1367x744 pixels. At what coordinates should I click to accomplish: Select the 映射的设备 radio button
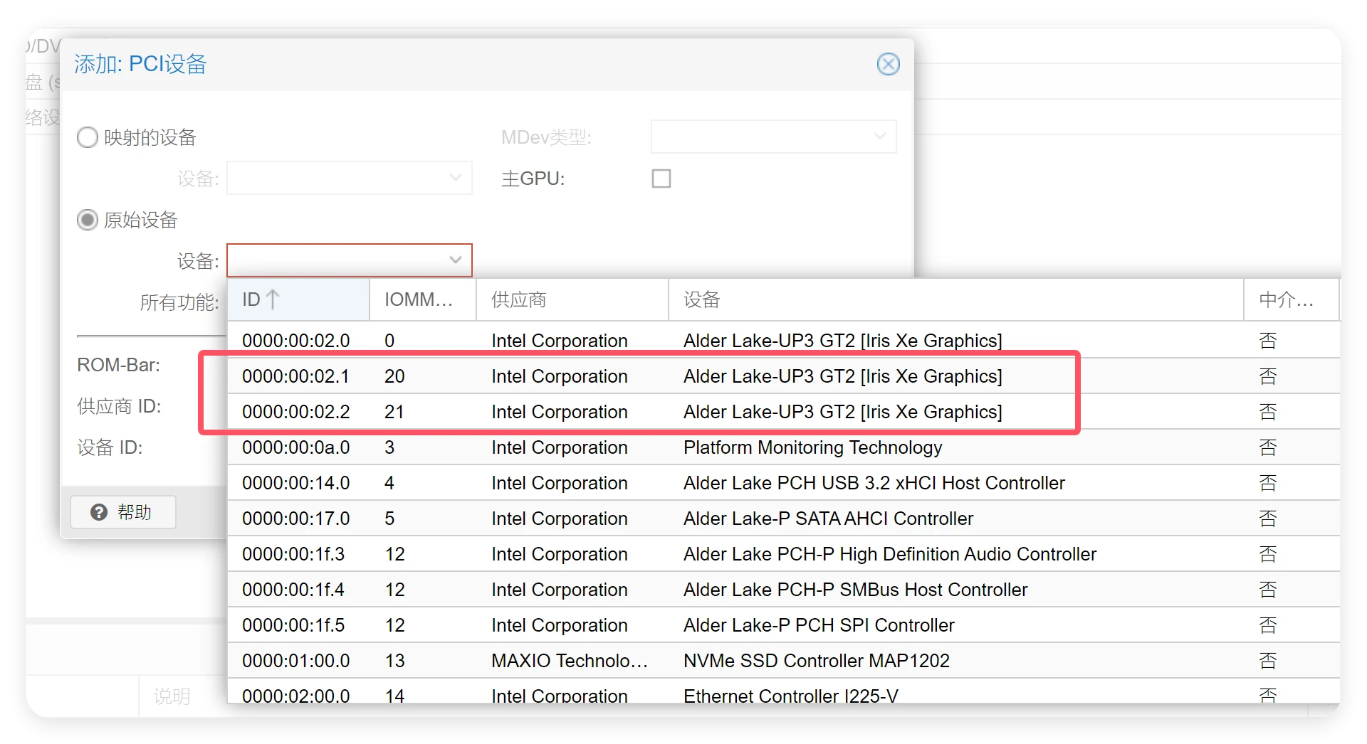88,137
